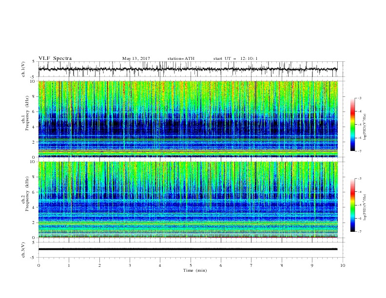Click the "5" volt tick on ch.3(V) axis
This screenshot has height=298, width=386.
34,242
